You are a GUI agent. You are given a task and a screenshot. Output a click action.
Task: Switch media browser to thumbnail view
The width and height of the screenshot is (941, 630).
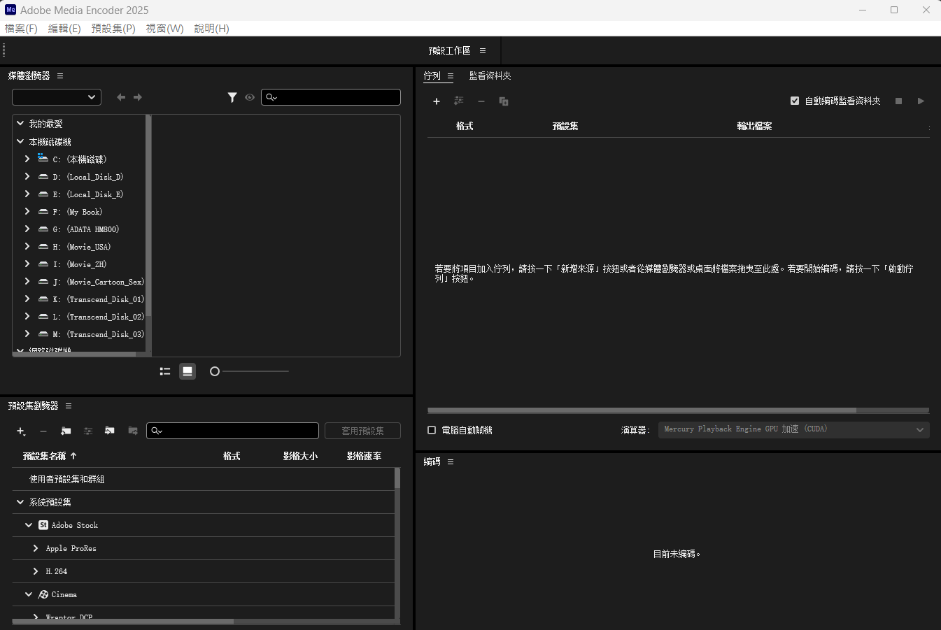click(x=188, y=371)
